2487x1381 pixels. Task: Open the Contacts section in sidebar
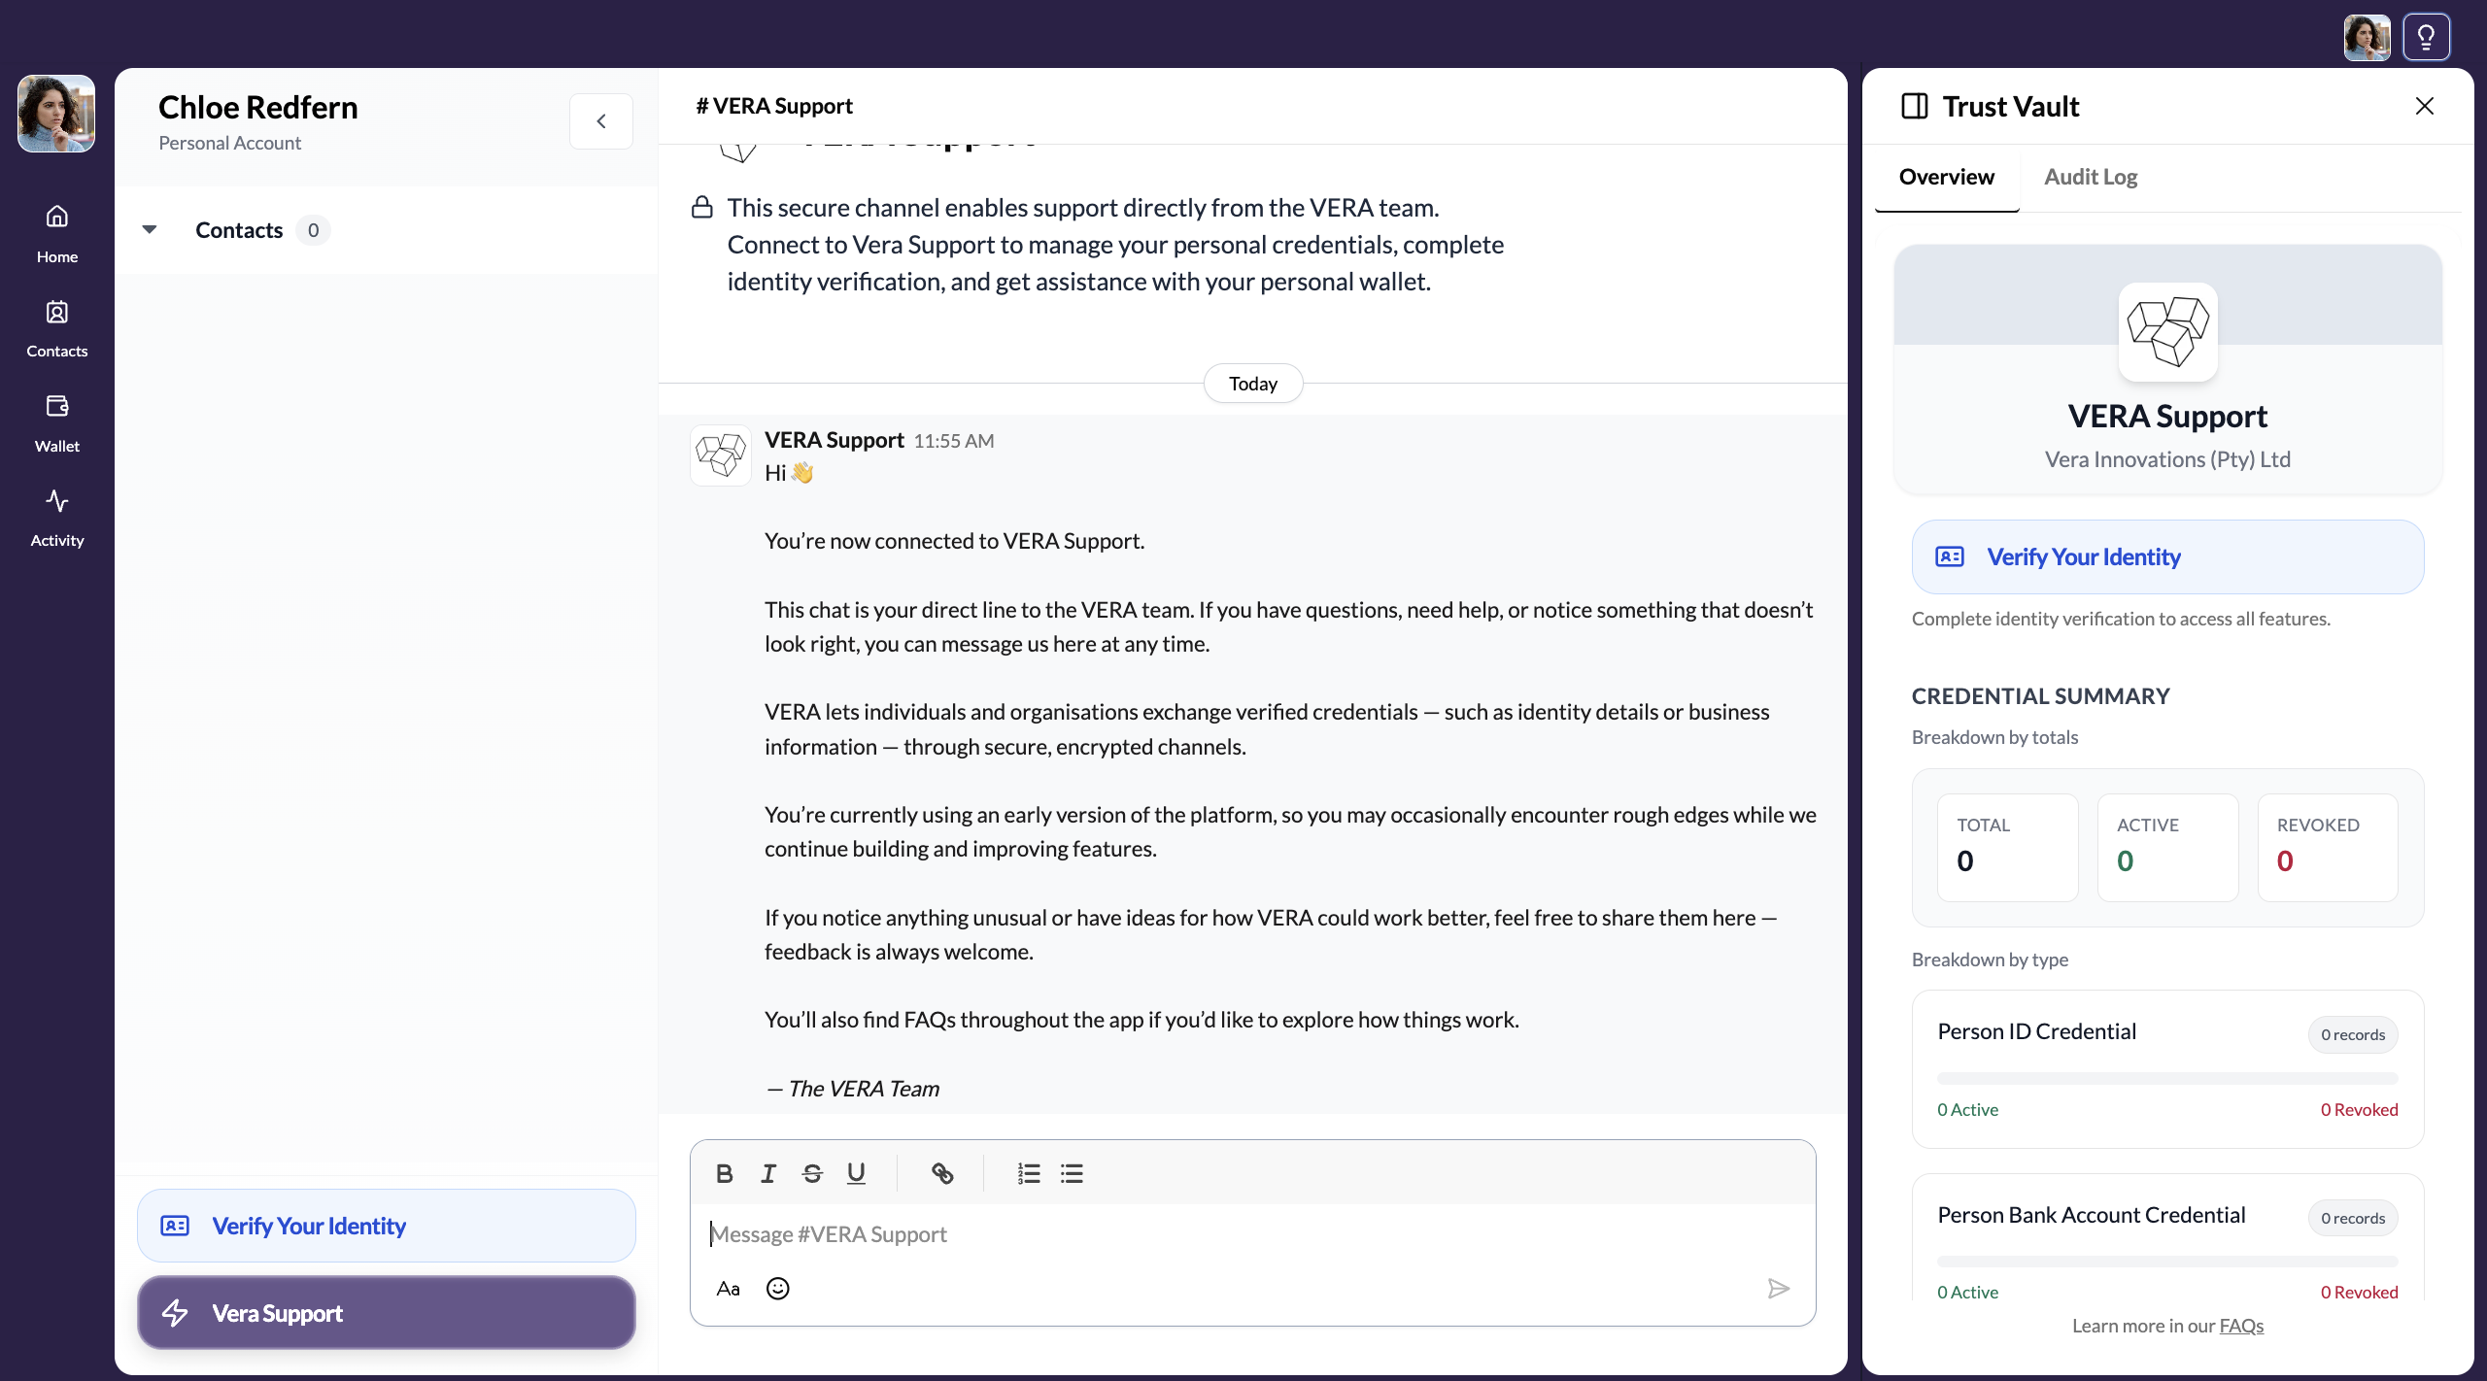click(x=56, y=328)
